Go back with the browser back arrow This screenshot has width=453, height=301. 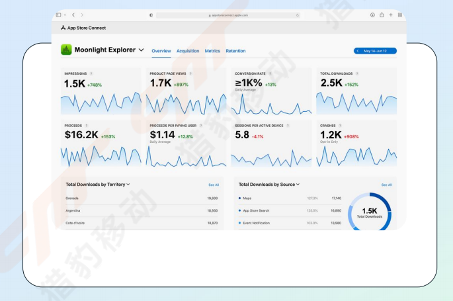(x=73, y=15)
